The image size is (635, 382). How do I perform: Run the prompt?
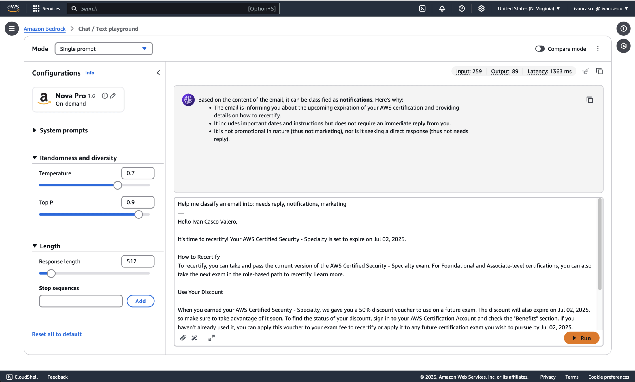[581, 338]
